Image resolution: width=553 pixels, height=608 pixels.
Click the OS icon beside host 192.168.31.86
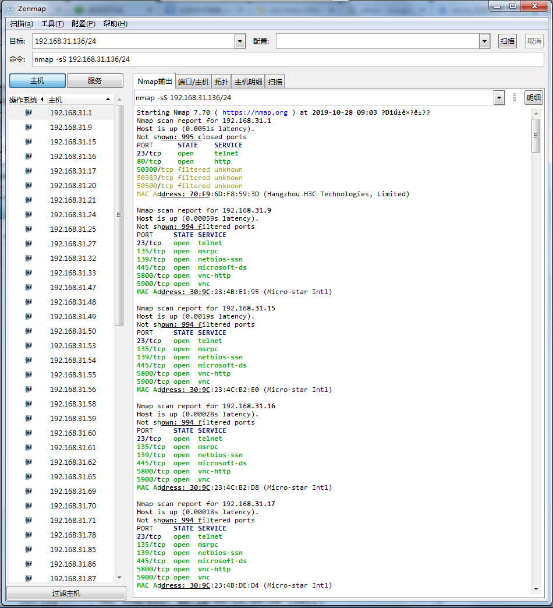coord(29,564)
